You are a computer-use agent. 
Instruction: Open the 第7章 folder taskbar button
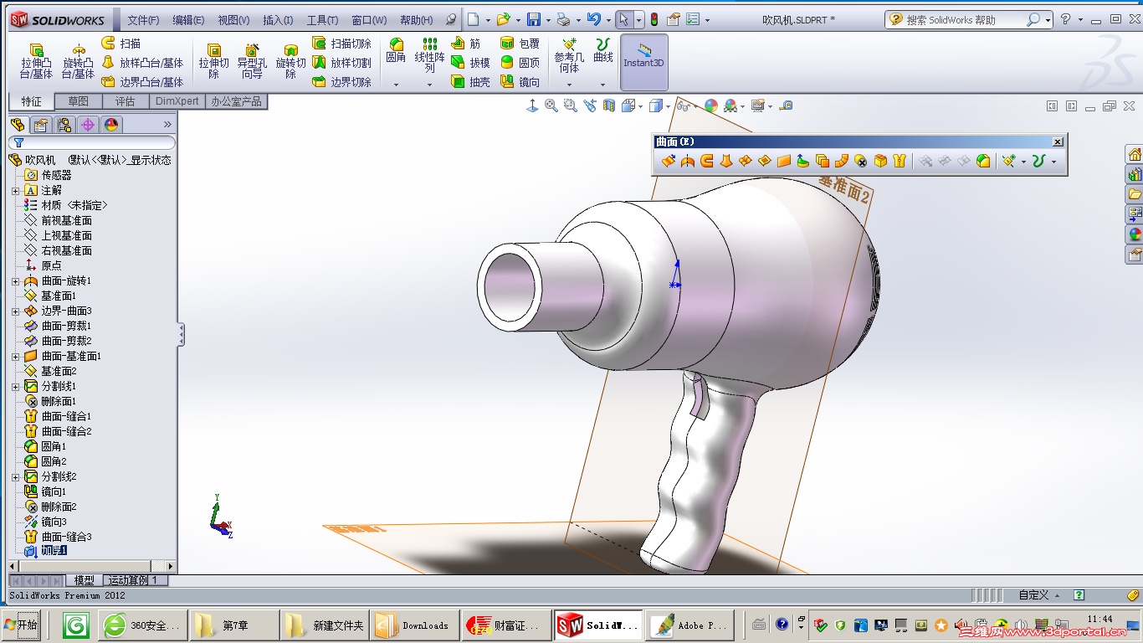(234, 625)
